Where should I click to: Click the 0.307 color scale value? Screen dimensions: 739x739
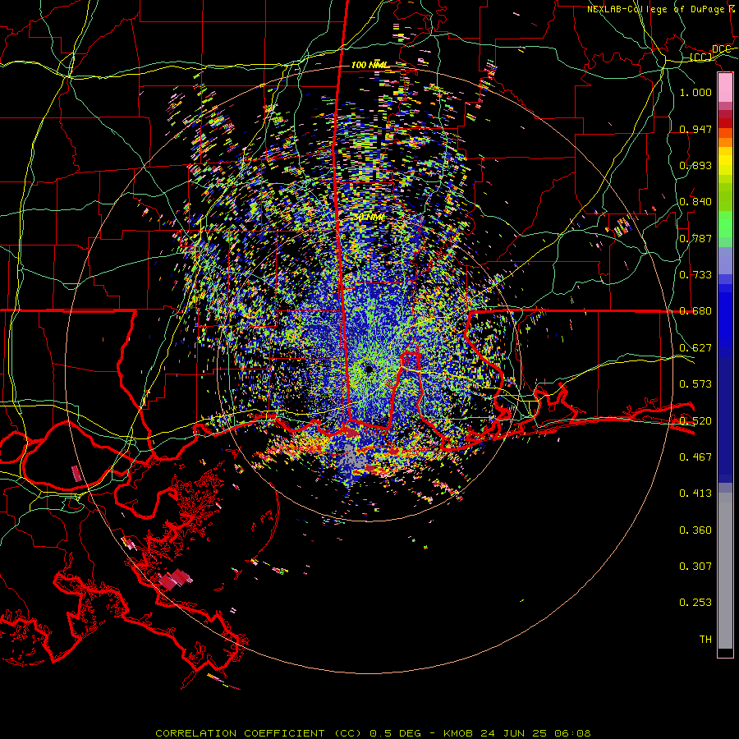click(x=695, y=567)
